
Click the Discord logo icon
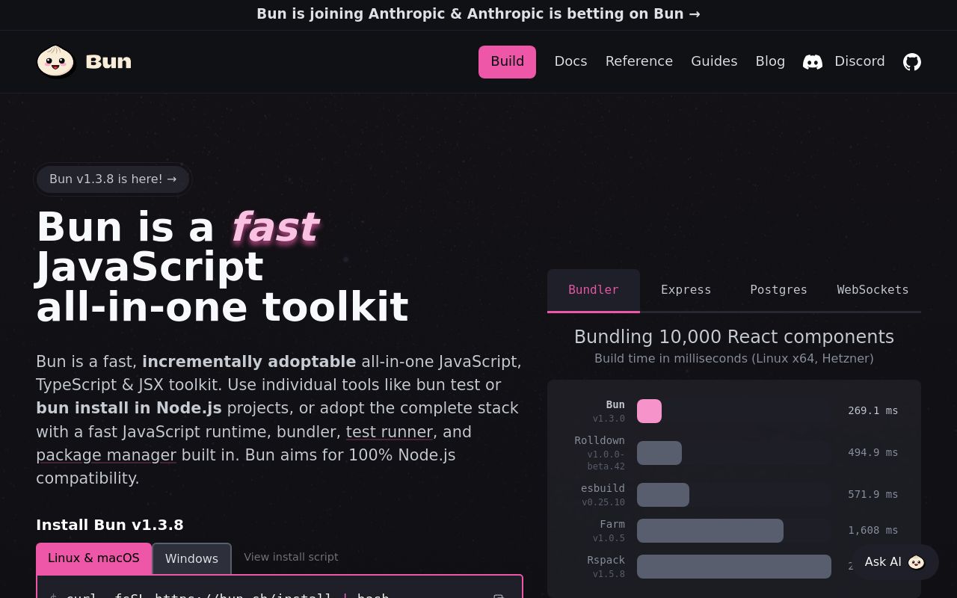tap(813, 62)
